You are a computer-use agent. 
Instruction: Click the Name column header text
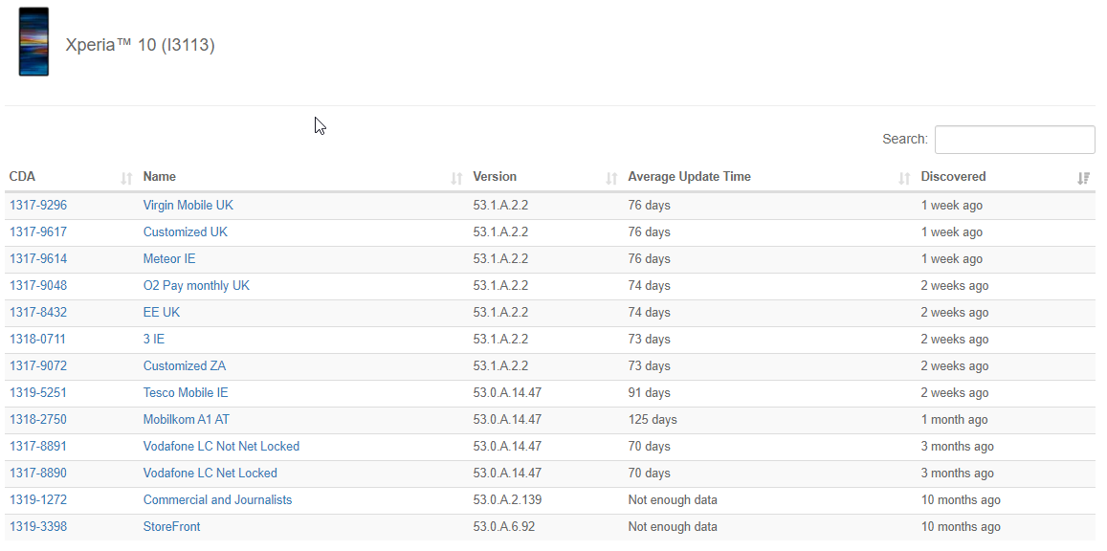pyautogui.click(x=160, y=177)
